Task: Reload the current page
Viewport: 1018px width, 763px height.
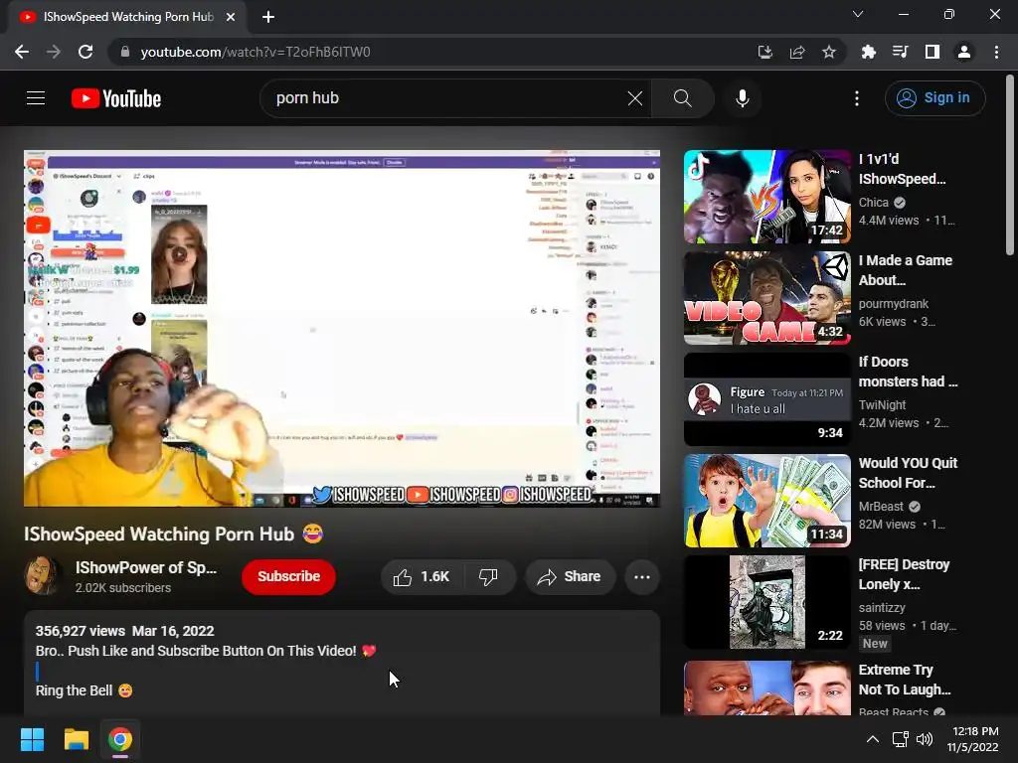Action: click(x=85, y=52)
